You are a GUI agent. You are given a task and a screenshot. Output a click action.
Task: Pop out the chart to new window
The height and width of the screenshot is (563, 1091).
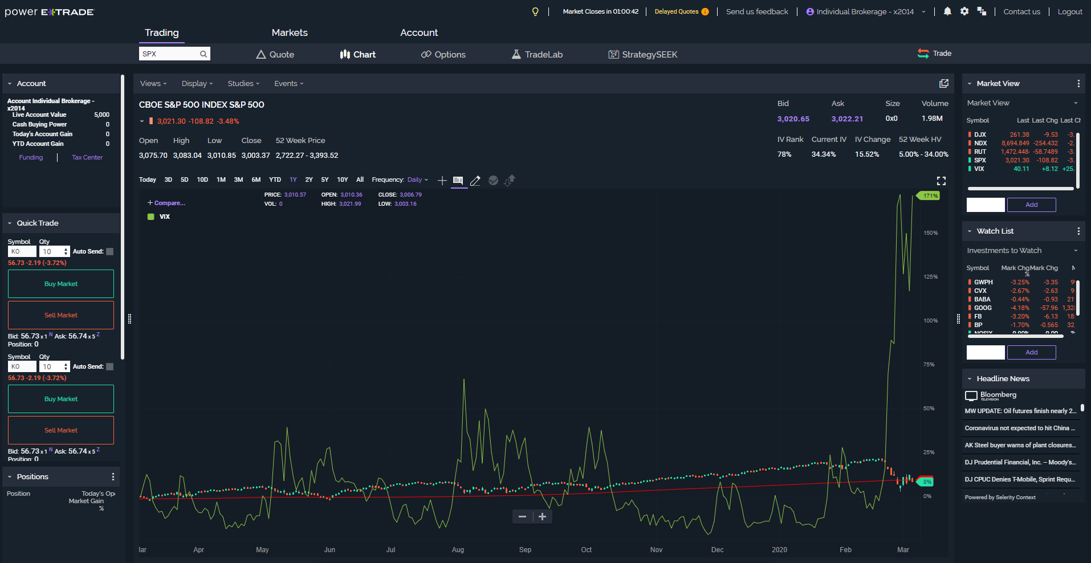pyautogui.click(x=944, y=84)
